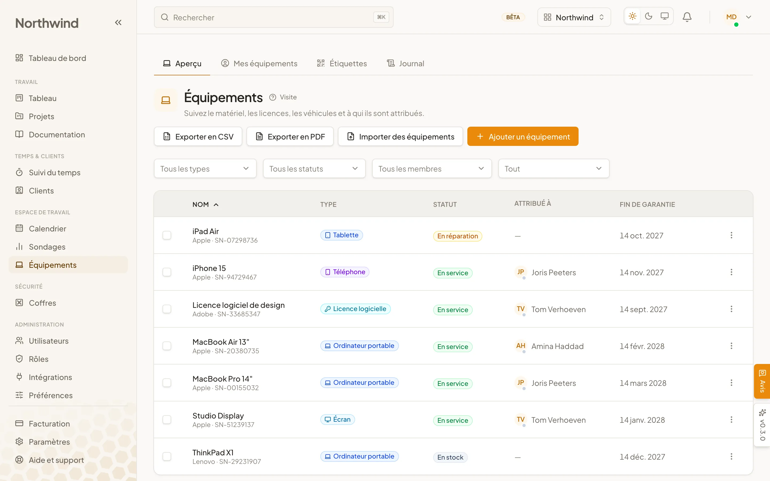The image size is (770, 481).
Task: Open row actions menu for Studio Display
Action: pyautogui.click(x=731, y=420)
